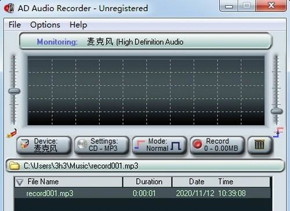Sort by Duration column header
Image resolution: width=290 pixels, height=211 pixels.
pos(147,182)
